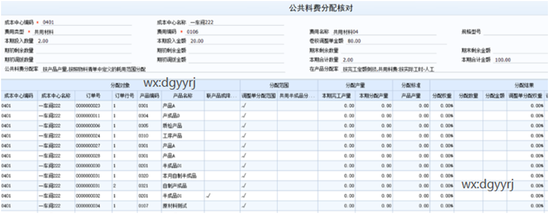Screen dimensions: 549x214
Task: Select product name cell 产成品D
Action: [183, 116]
